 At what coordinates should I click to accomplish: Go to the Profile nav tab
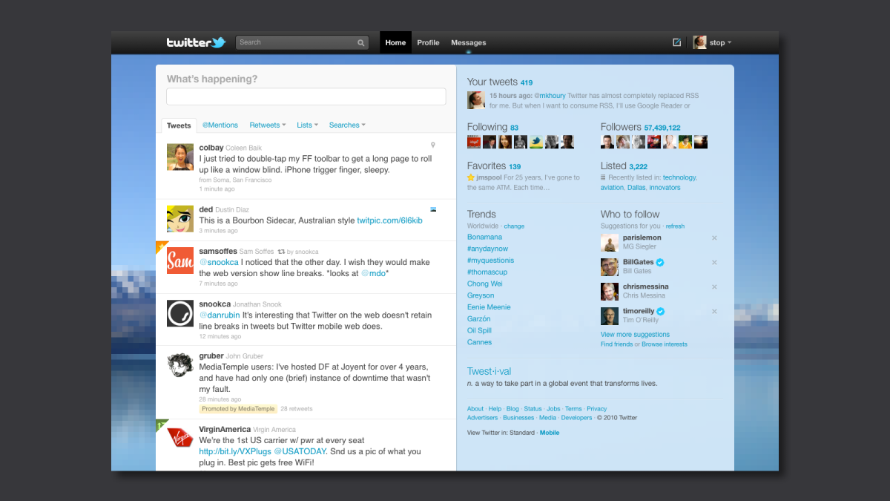[x=428, y=42]
